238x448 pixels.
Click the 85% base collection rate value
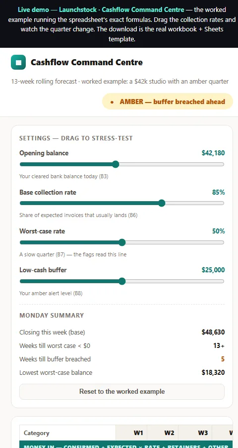click(218, 192)
